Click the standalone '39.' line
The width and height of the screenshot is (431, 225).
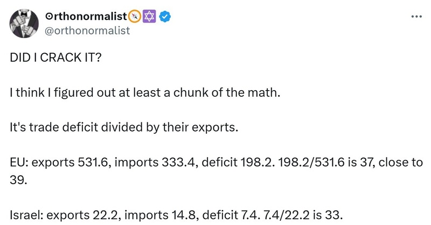click(x=18, y=180)
